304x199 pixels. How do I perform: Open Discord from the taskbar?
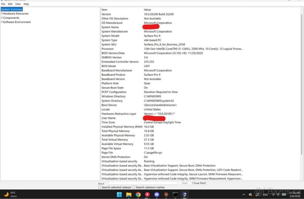157,194
